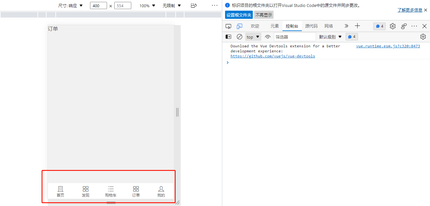Open the 首页 tab bar icon
The width and height of the screenshot is (430, 206).
[x=60, y=191]
